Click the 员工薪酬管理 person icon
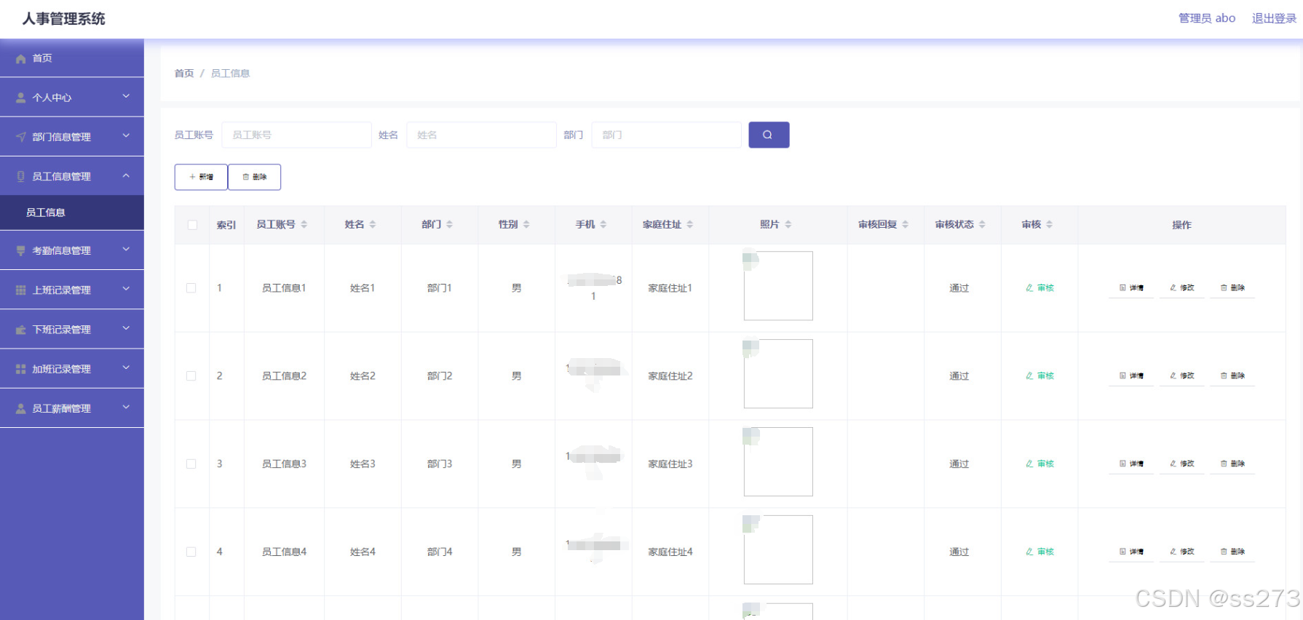Image resolution: width=1303 pixels, height=620 pixels. click(x=20, y=409)
